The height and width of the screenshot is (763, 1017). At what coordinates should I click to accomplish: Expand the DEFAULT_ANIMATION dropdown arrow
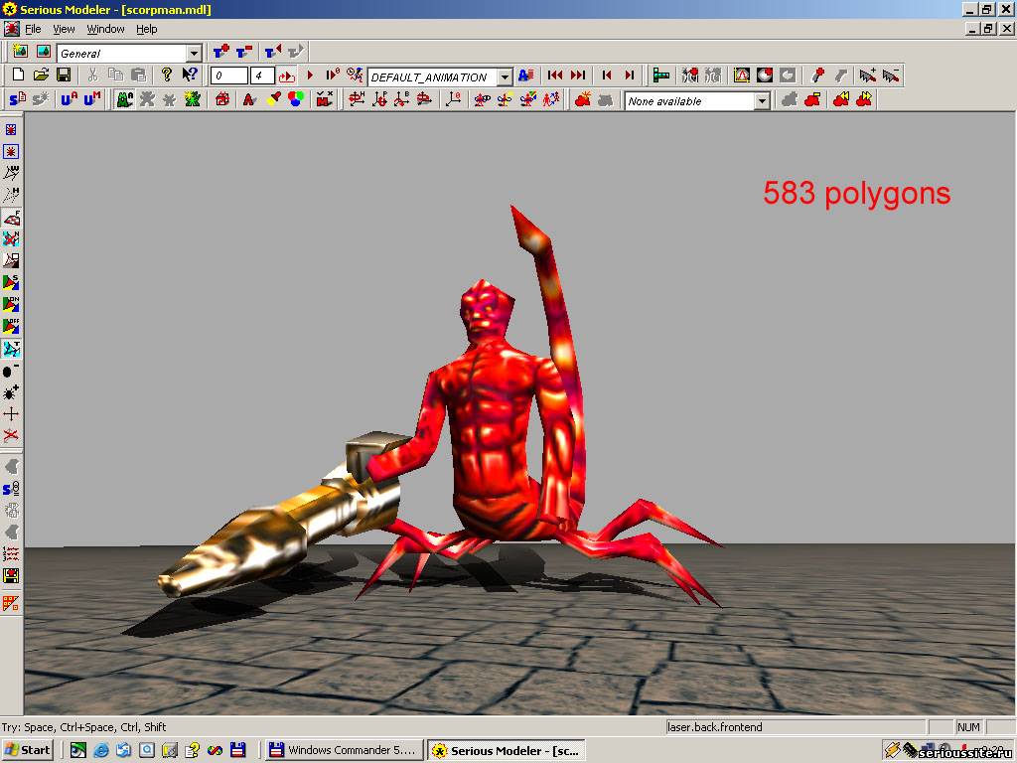click(506, 77)
